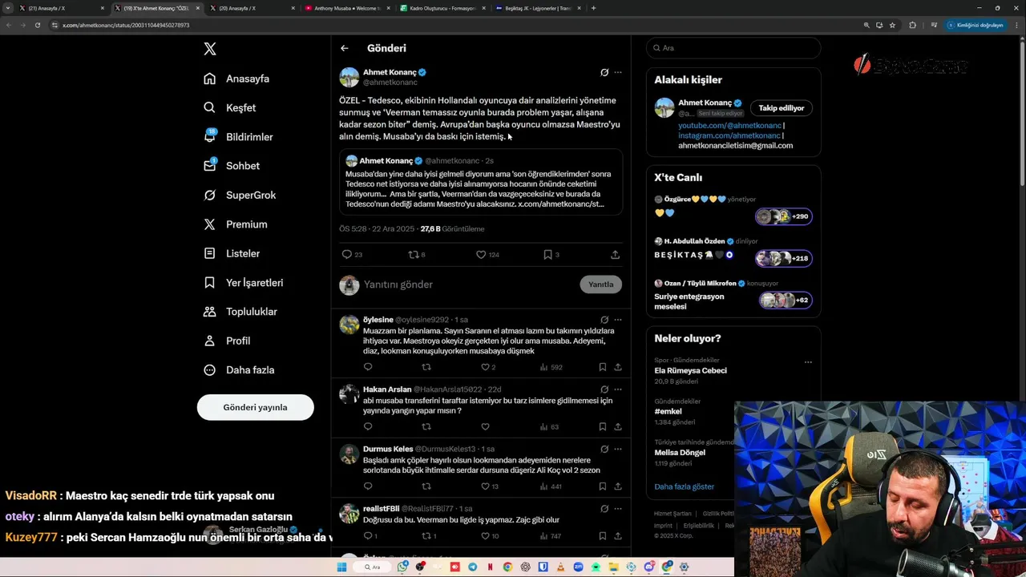Like Hakan Arslan's reply

pos(485,426)
